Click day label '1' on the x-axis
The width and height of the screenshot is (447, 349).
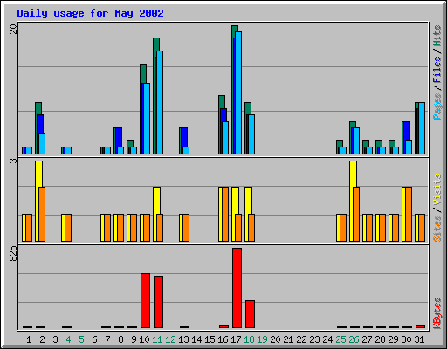click(x=29, y=339)
